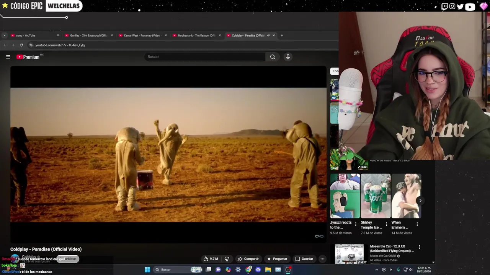Click the Instagram icon in stream overlay
490x275 pixels.
pyautogui.click(x=452, y=6)
